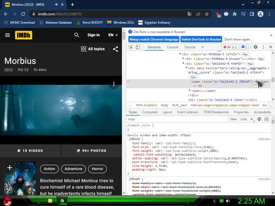Add Morbius to watchlist via poster plus
Screen dimensions: 275x206
pyautogui.click(x=10, y=168)
